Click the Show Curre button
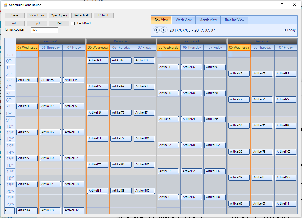 (37, 15)
